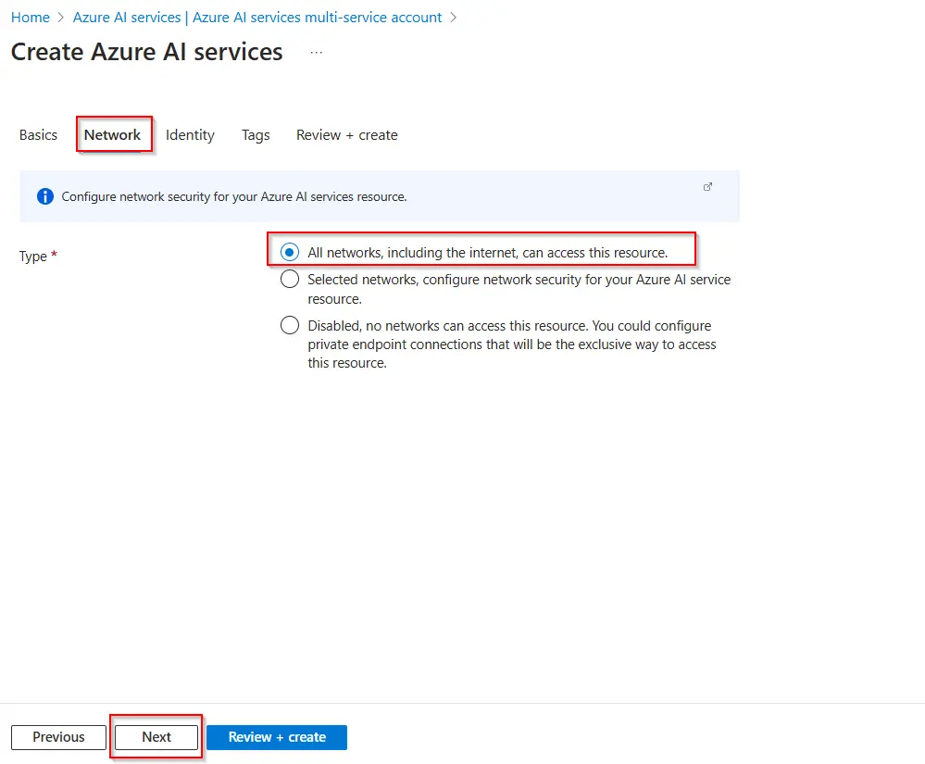Switch to the Basics tab
The height and width of the screenshot is (764, 925).
point(38,135)
